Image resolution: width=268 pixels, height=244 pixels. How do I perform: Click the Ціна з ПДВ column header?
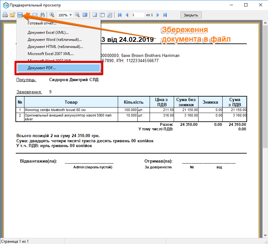click(162, 102)
